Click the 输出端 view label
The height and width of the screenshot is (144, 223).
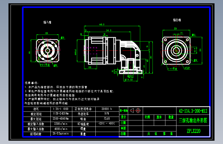point(177,20)
